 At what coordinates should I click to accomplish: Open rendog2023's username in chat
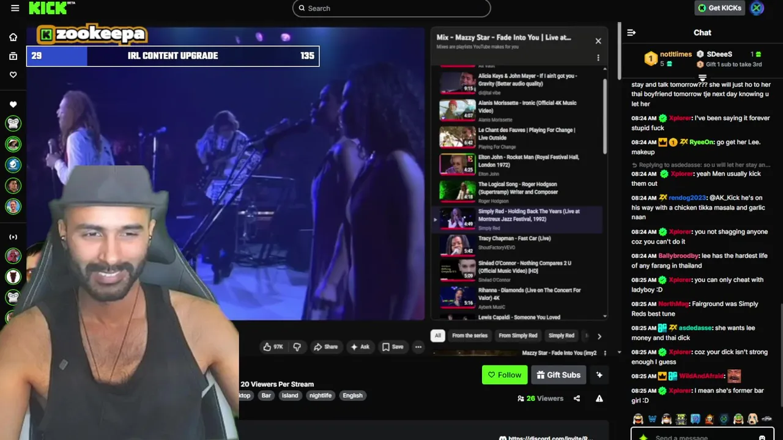tap(688, 198)
